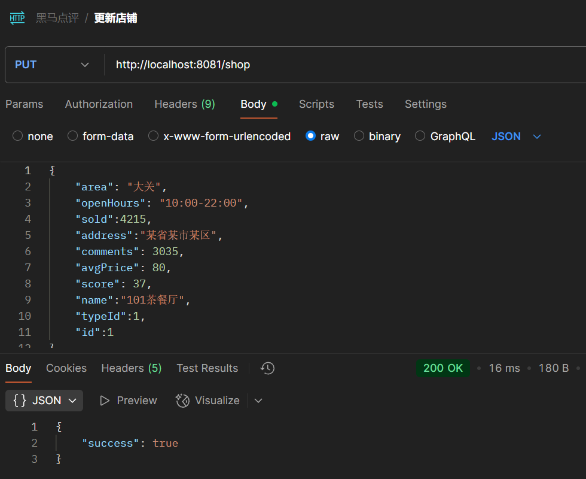Image resolution: width=586 pixels, height=479 pixels.
Task: Switch to the Test Results tab
Action: (x=207, y=368)
